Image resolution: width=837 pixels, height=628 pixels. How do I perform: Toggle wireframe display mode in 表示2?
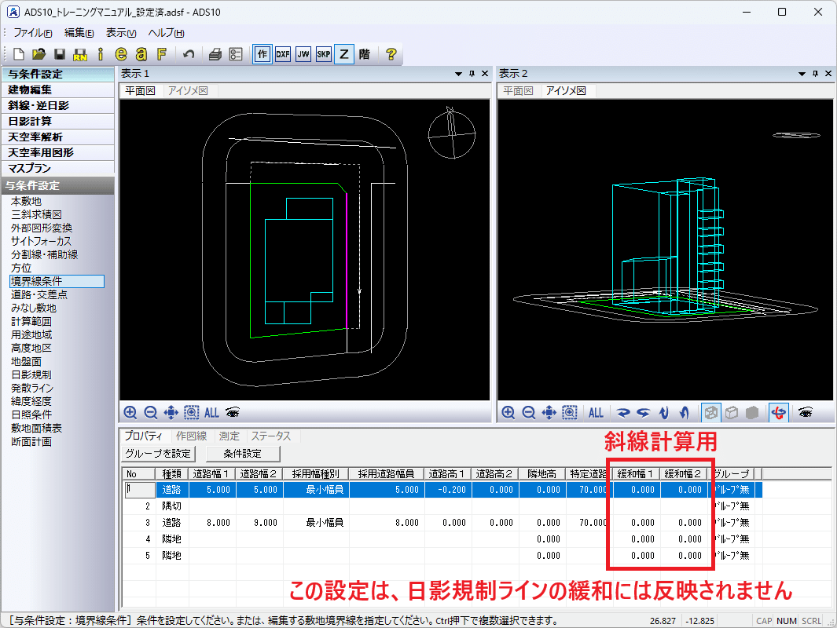point(710,412)
